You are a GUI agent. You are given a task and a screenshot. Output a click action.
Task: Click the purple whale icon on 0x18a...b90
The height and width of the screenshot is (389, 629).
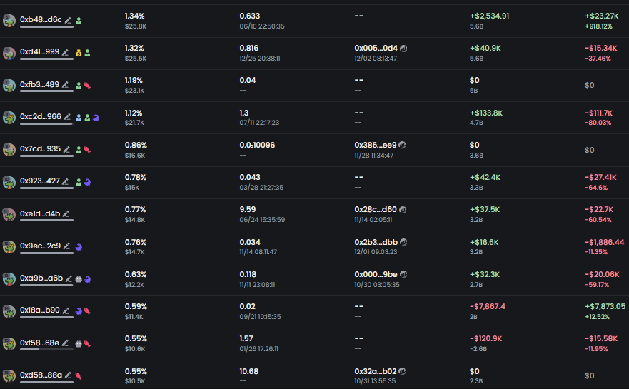(79, 311)
